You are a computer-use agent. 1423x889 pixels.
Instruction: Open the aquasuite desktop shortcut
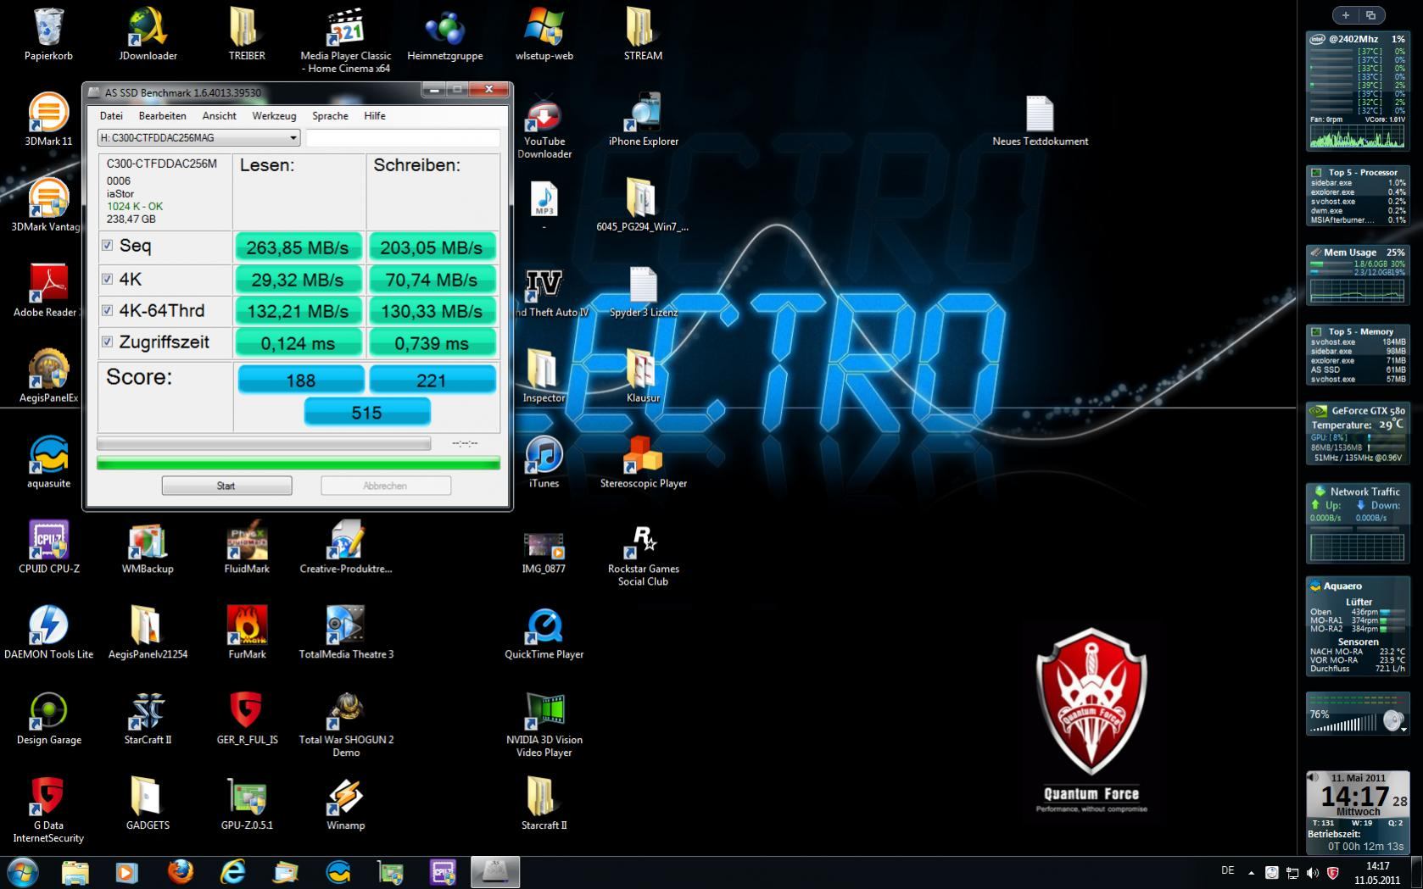48,462
